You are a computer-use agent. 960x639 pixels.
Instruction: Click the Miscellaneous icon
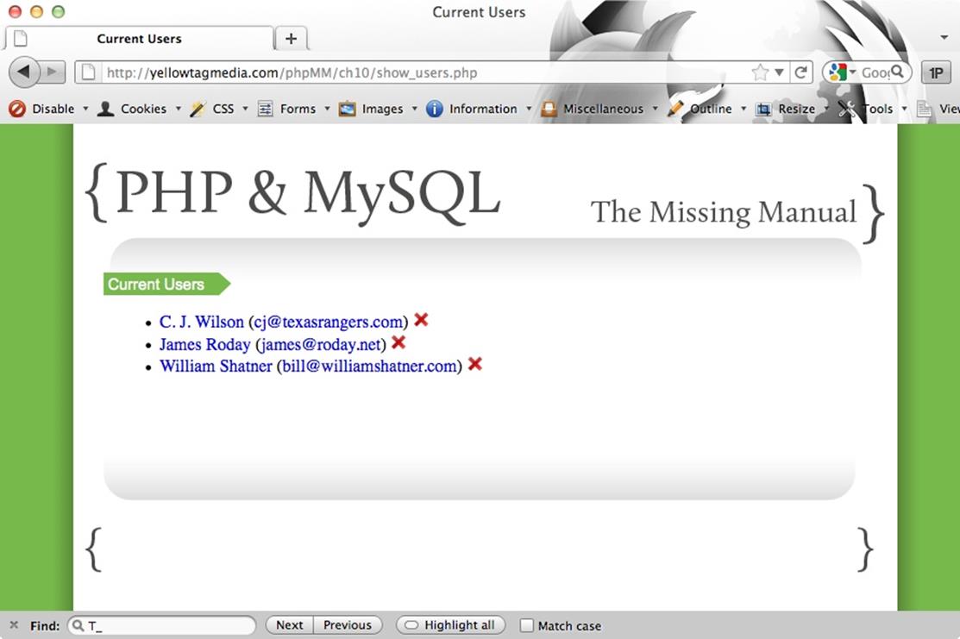(549, 109)
